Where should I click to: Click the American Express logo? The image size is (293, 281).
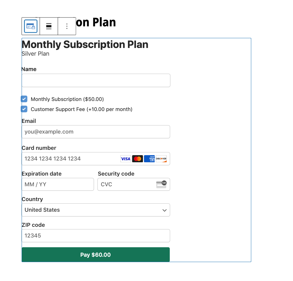point(149,159)
